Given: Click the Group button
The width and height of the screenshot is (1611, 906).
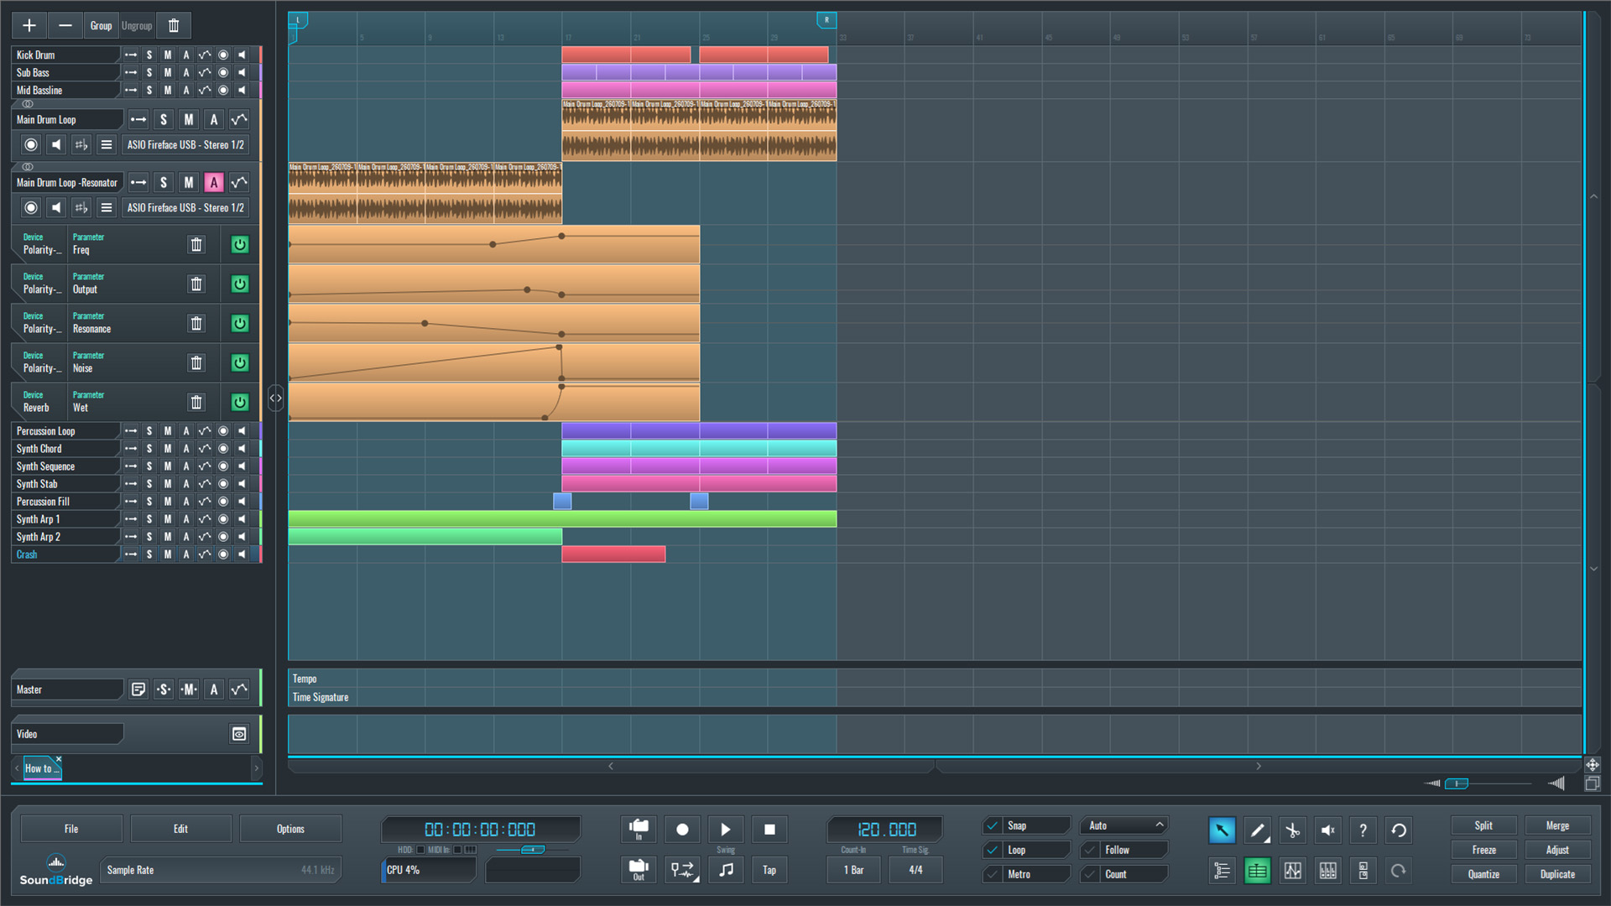Looking at the screenshot, I should 101,25.
